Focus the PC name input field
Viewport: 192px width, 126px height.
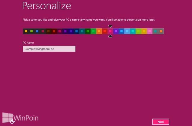[x=49, y=49]
